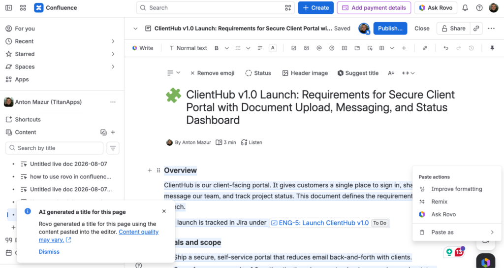The height and width of the screenshot is (268, 504).
Task: Open content filter icon beside title search
Action: pos(113,148)
